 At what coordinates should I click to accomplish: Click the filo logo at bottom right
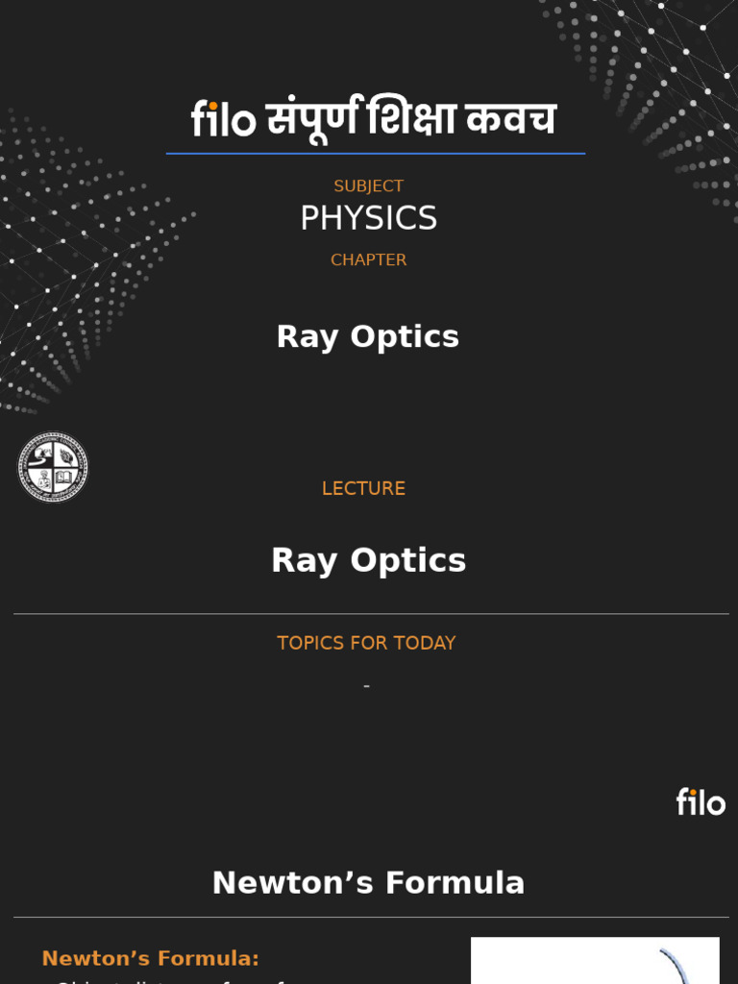[701, 802]
